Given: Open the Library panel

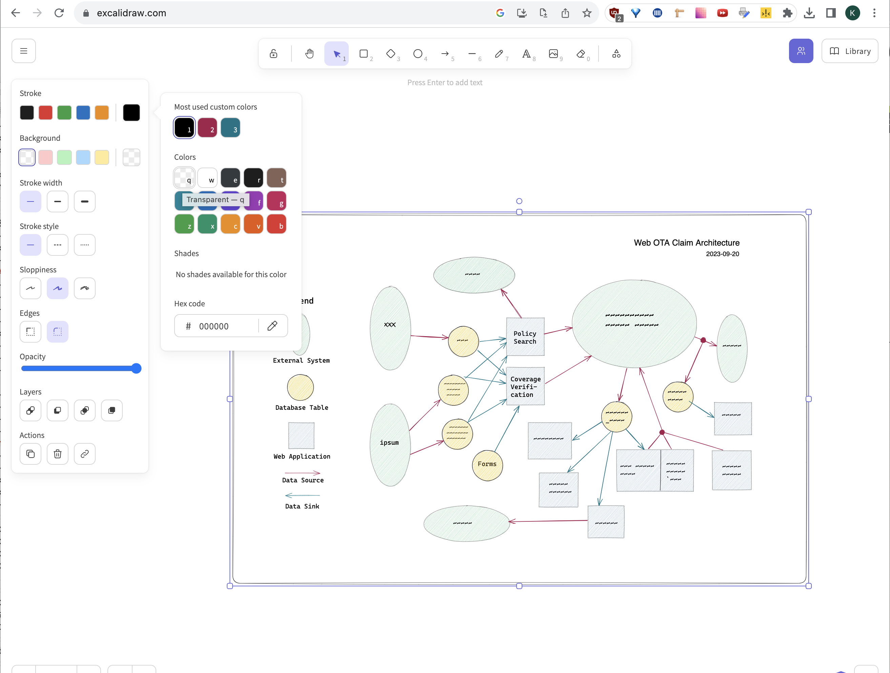Looking at the screenshot, I should click(x=850, y=51).
